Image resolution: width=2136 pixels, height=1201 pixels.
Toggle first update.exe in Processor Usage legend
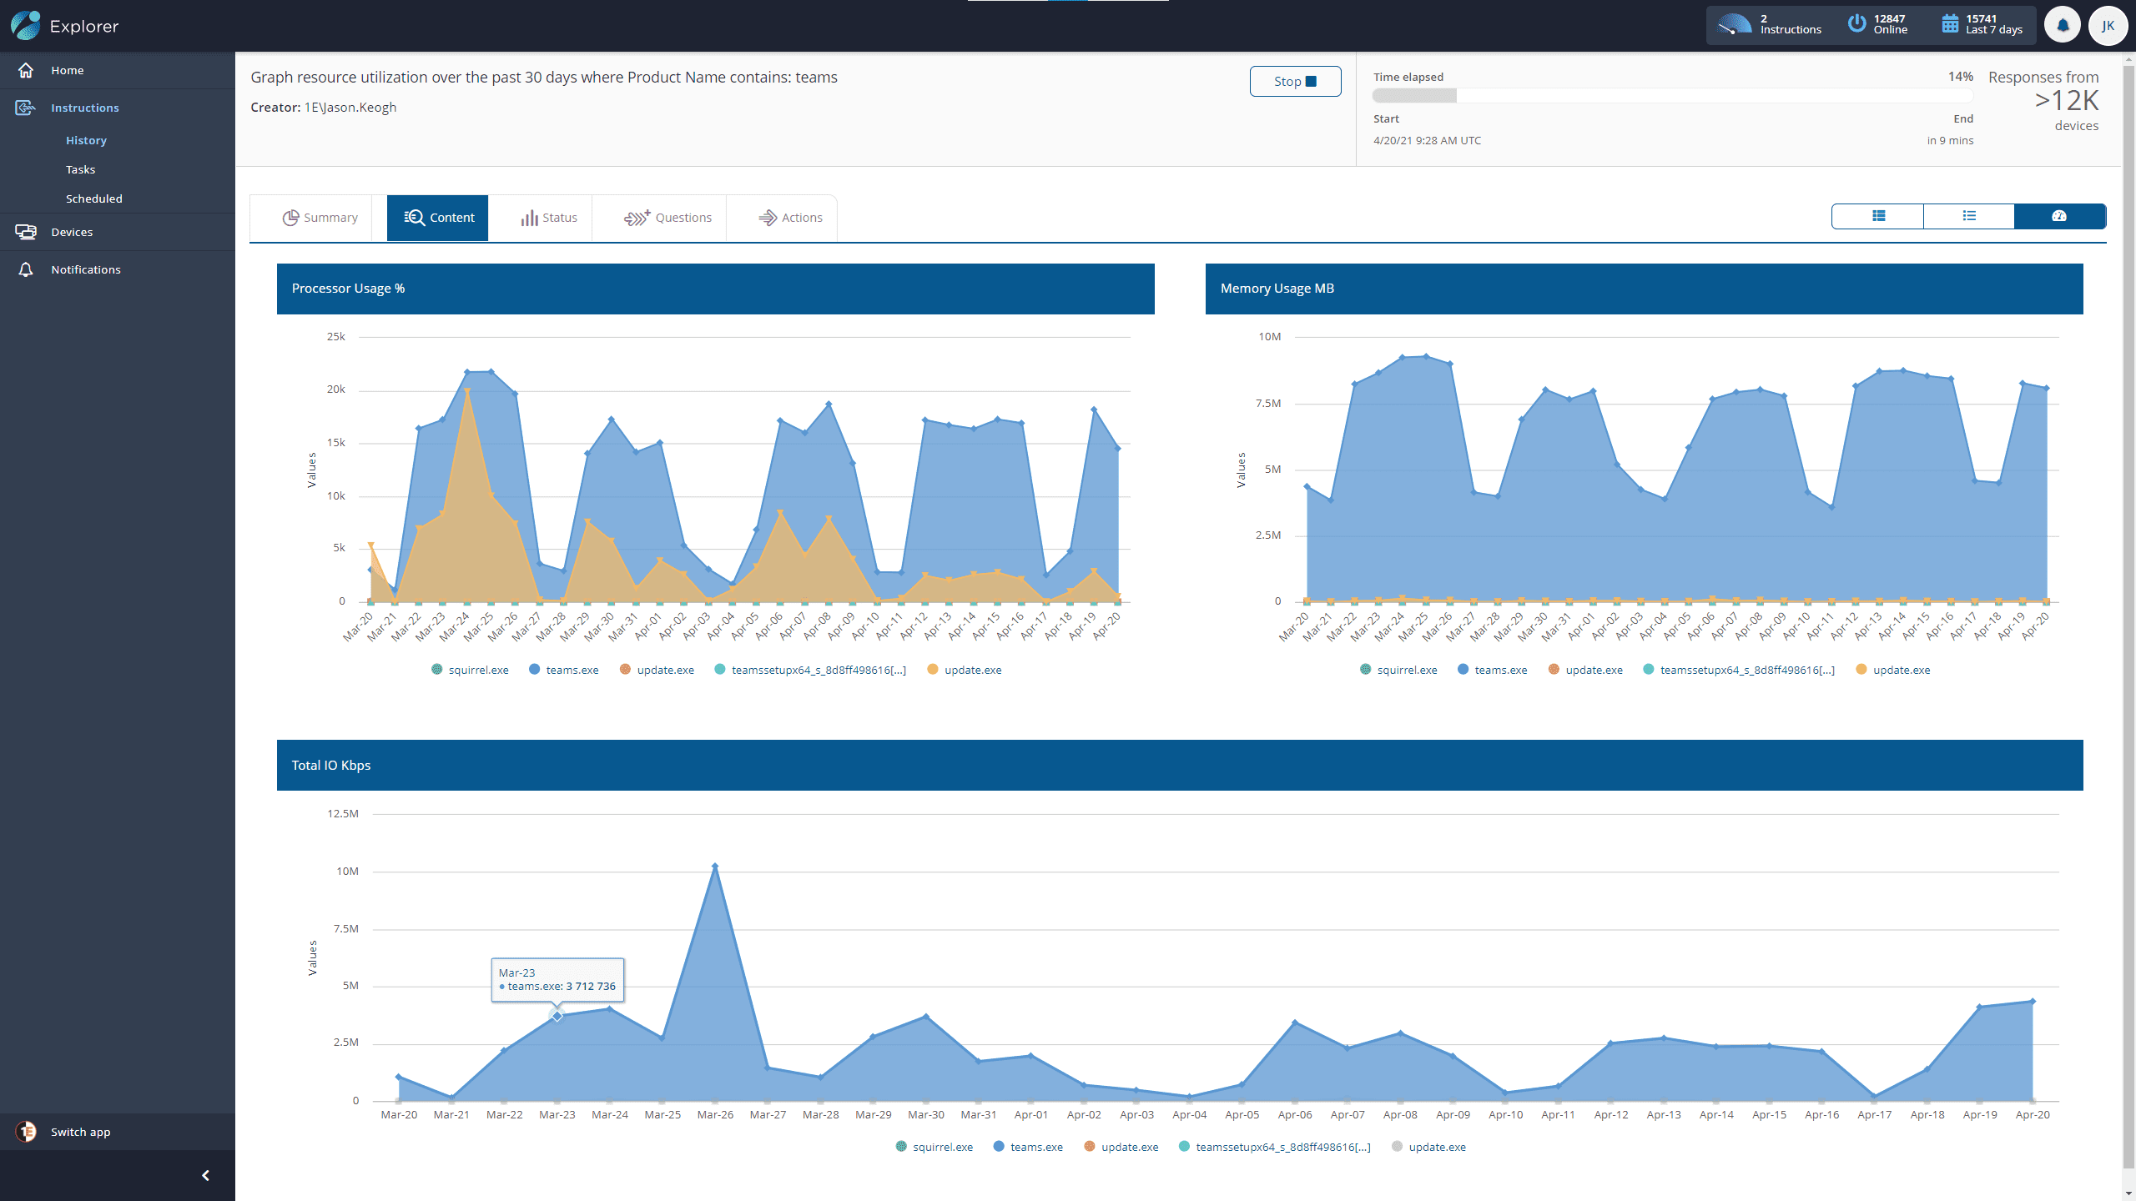point(657,670)
